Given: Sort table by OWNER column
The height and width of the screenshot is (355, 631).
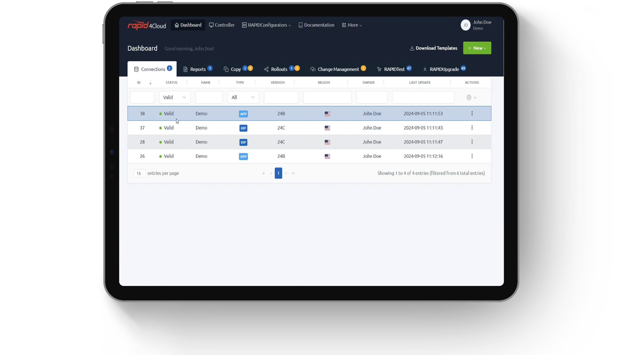Looking at the screenshot, I should (372, 83).
